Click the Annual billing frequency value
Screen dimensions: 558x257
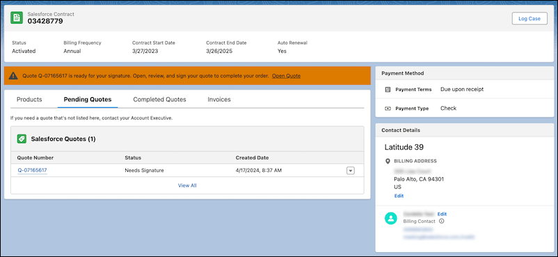coord(72,51)
